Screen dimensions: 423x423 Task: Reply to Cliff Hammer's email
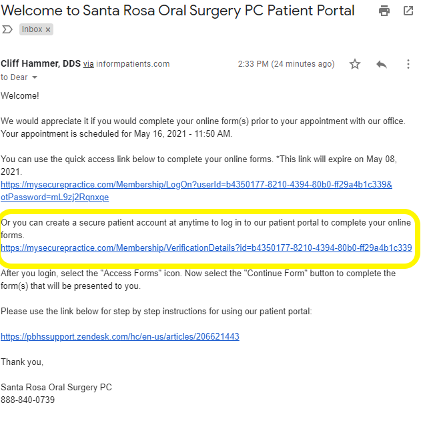pyautogui.click(x=382, y=64)
